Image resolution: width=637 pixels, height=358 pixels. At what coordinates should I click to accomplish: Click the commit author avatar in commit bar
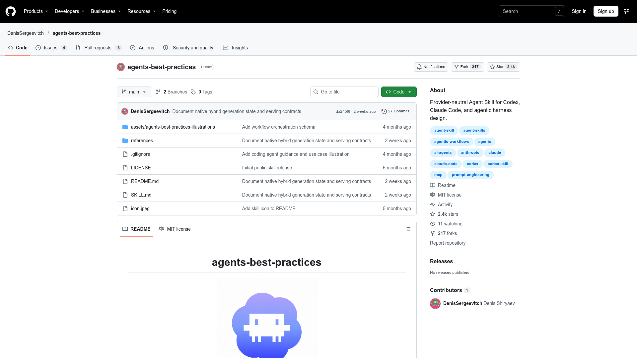click(x=125, y=111)
